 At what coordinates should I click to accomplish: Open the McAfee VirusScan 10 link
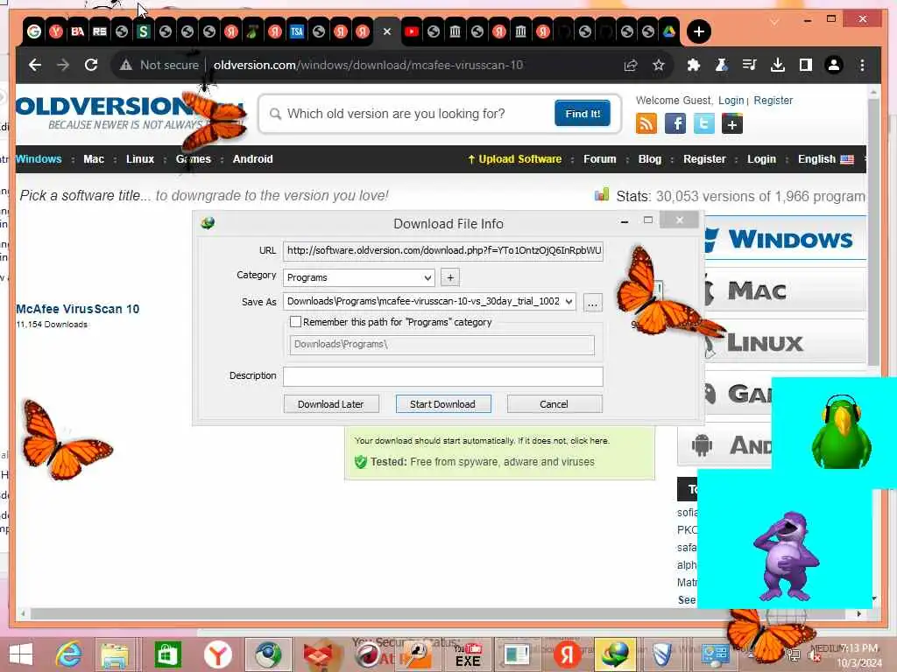click(78, 309)
